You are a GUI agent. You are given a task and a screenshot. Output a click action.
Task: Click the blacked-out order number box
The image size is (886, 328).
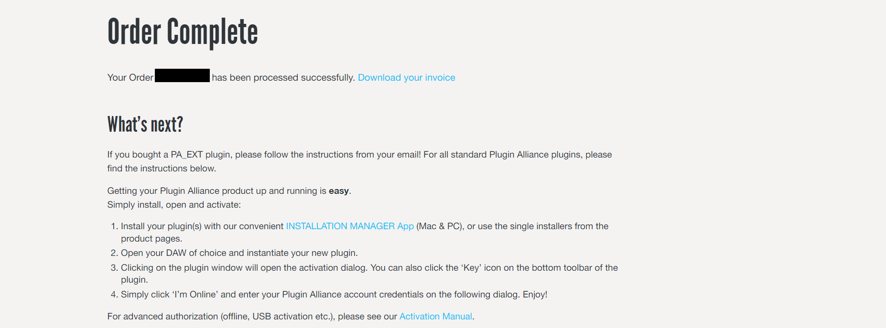183,76
